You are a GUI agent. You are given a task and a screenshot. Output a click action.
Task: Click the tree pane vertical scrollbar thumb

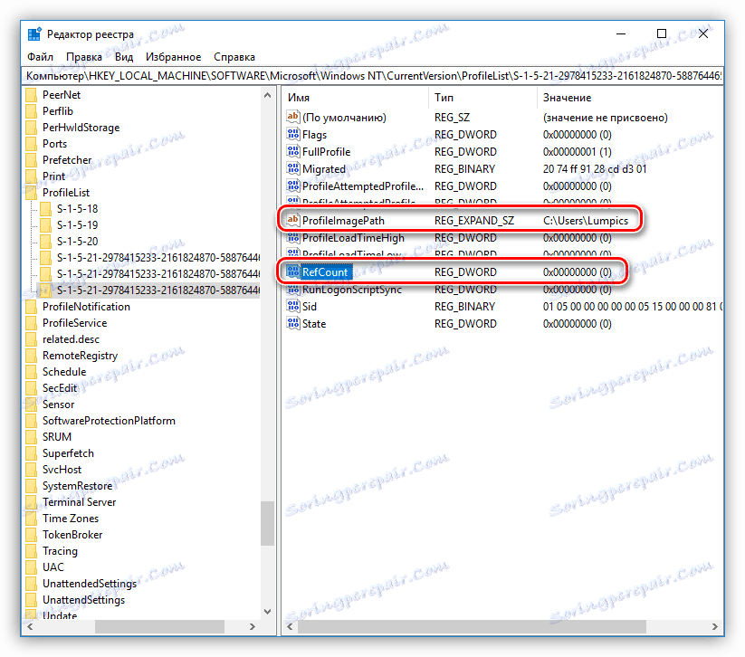[268, 523]
